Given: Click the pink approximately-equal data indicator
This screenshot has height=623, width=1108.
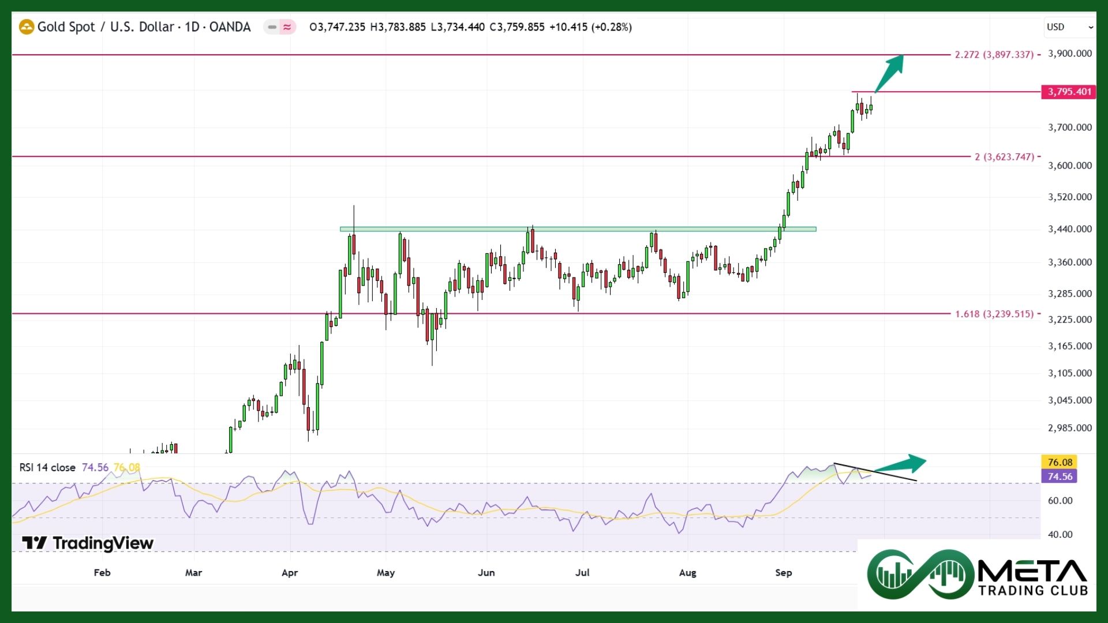Looking at the screenshot, I should click(287, 27).
